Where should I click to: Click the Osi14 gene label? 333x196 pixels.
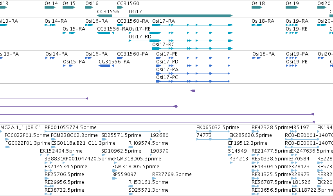pos(51,4)
